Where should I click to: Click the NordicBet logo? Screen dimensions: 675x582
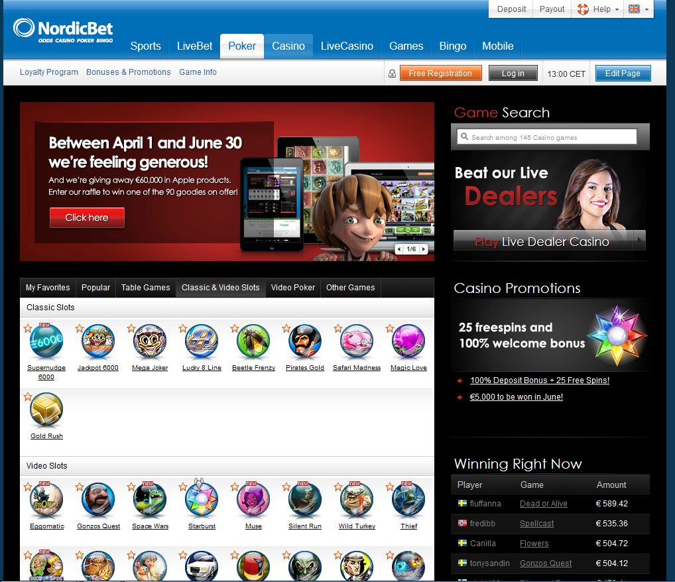[63, 30]
